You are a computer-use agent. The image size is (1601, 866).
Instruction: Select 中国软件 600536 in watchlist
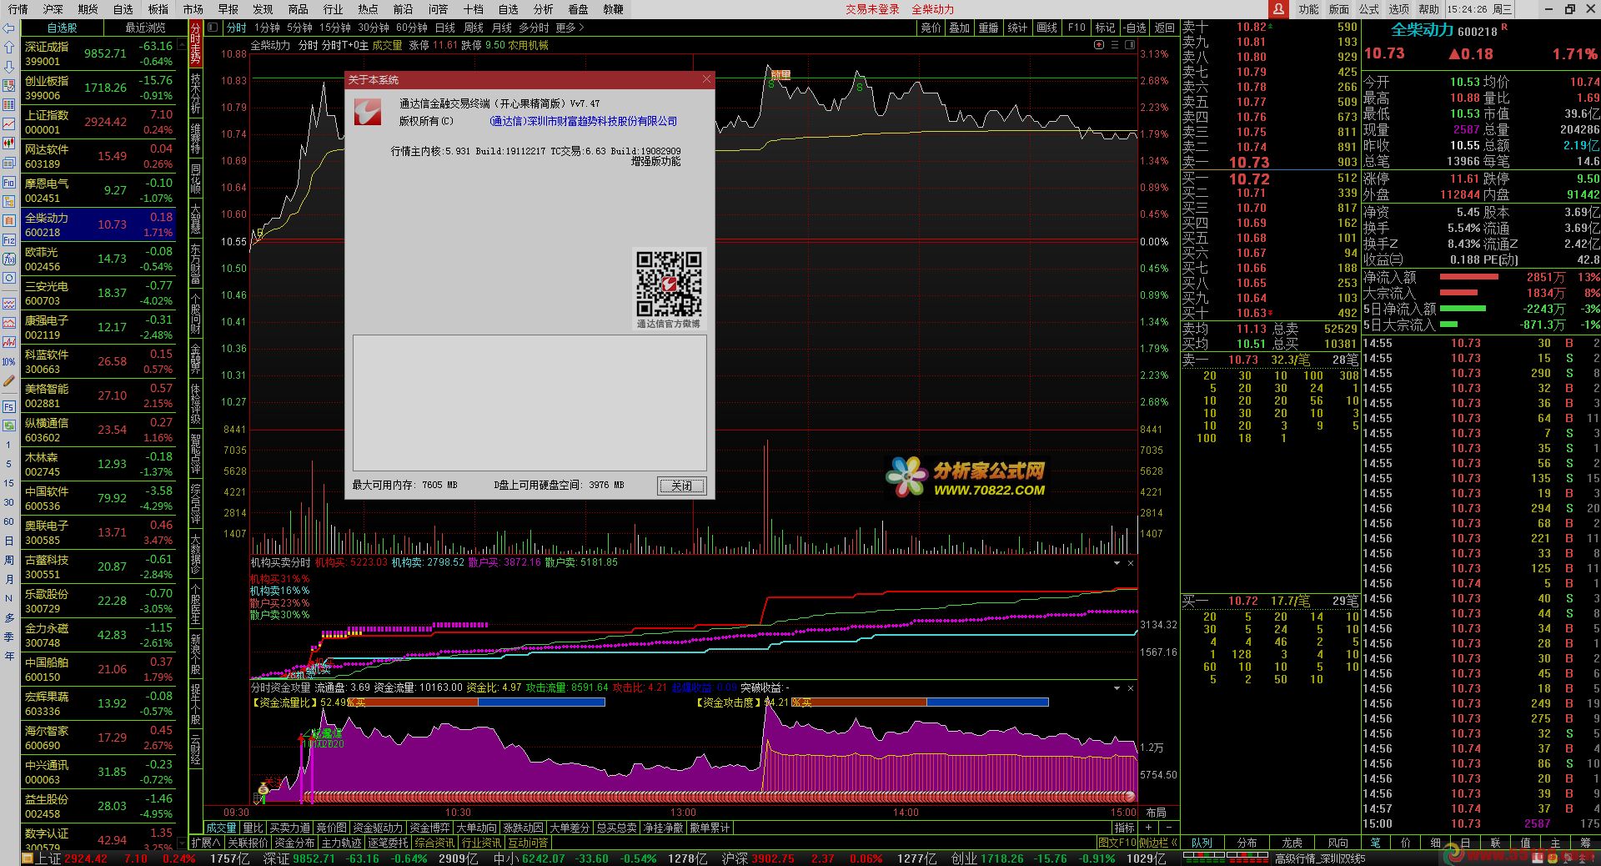[x=98, y=498]
